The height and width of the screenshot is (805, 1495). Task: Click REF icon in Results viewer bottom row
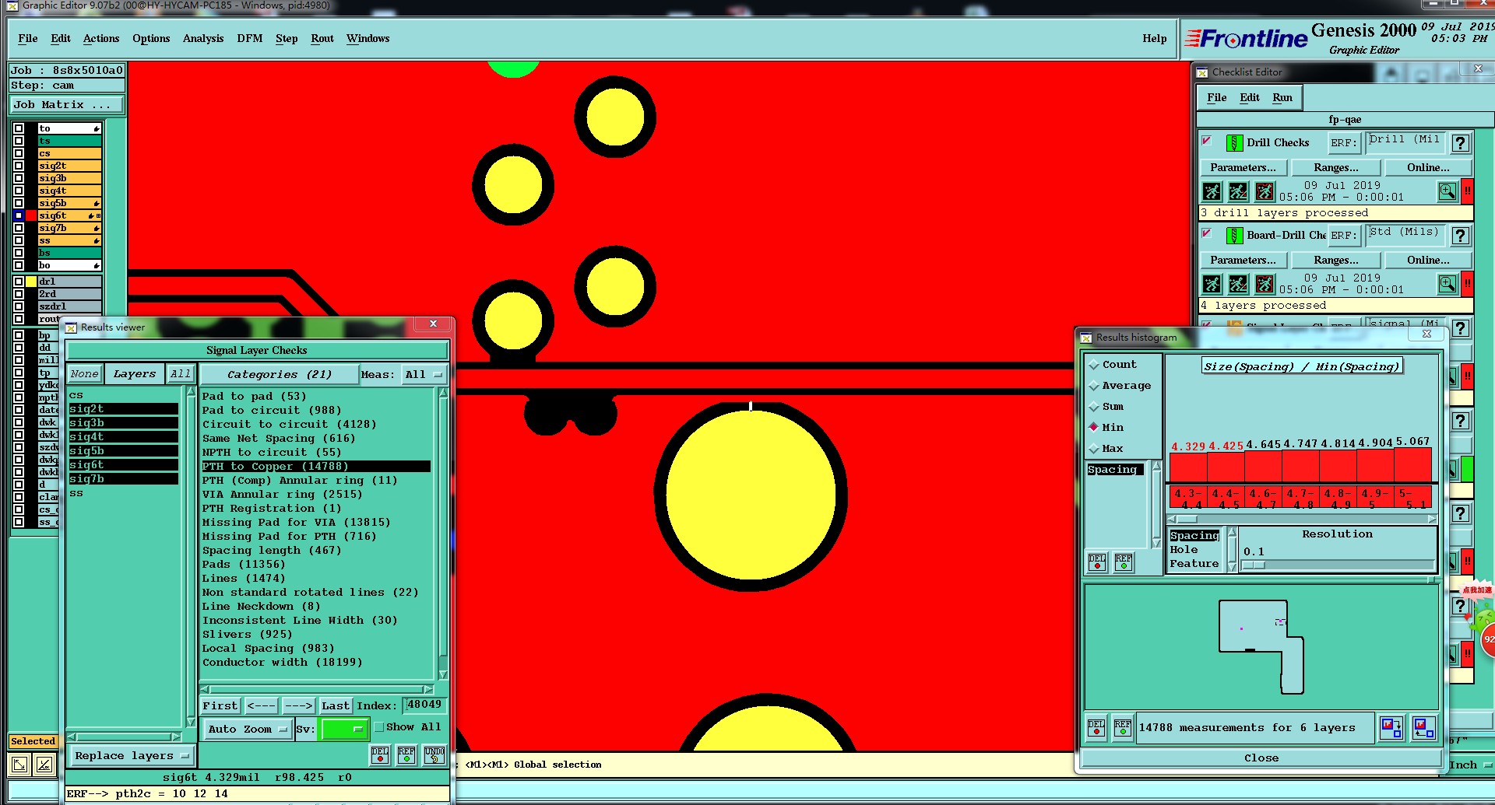[x=406, y=755]
